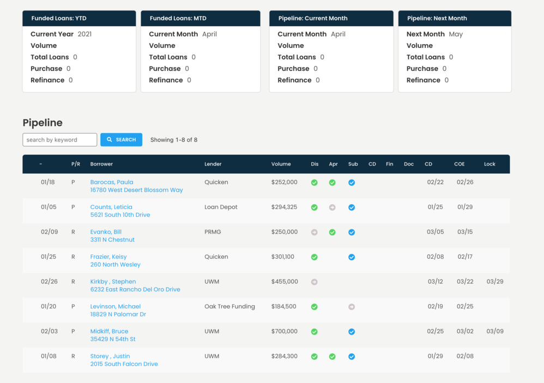Image resolution: width=544 pixels, height=383 pixels.
Task: Click blue Sub checkmark for Midkiff, Bruce
Action: (352, 332)
